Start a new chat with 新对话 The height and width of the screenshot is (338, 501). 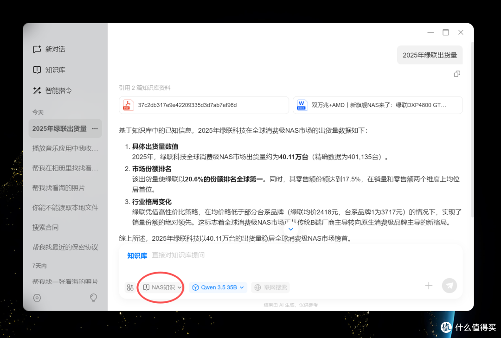coord(49,49)
